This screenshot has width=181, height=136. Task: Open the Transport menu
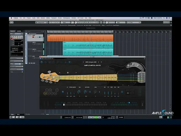click(54, 18)
